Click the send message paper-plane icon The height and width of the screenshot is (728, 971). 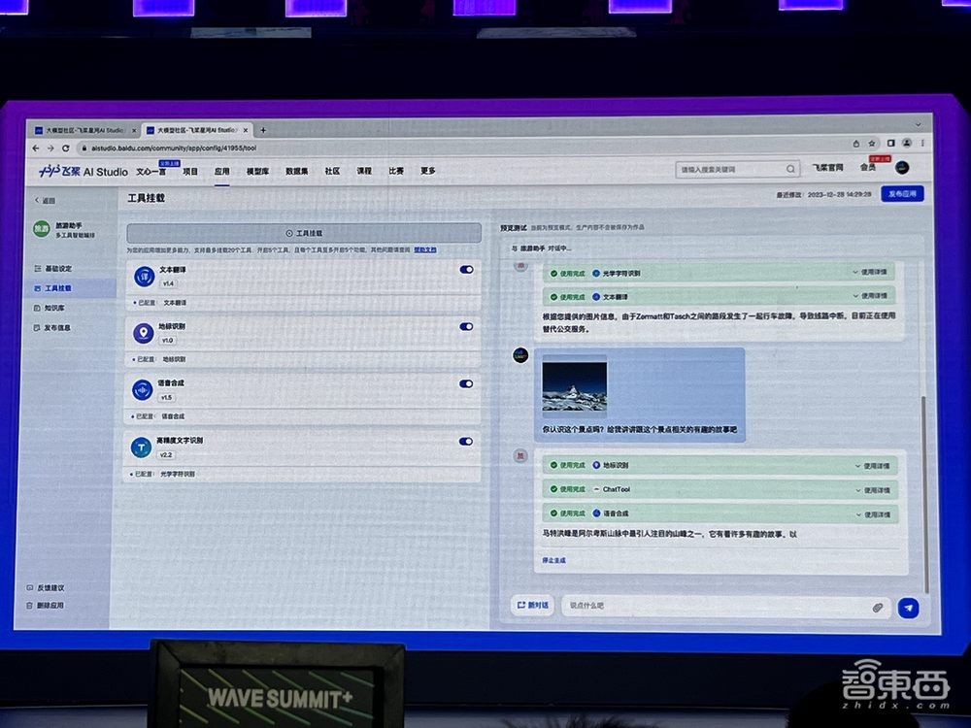(908, 608)
